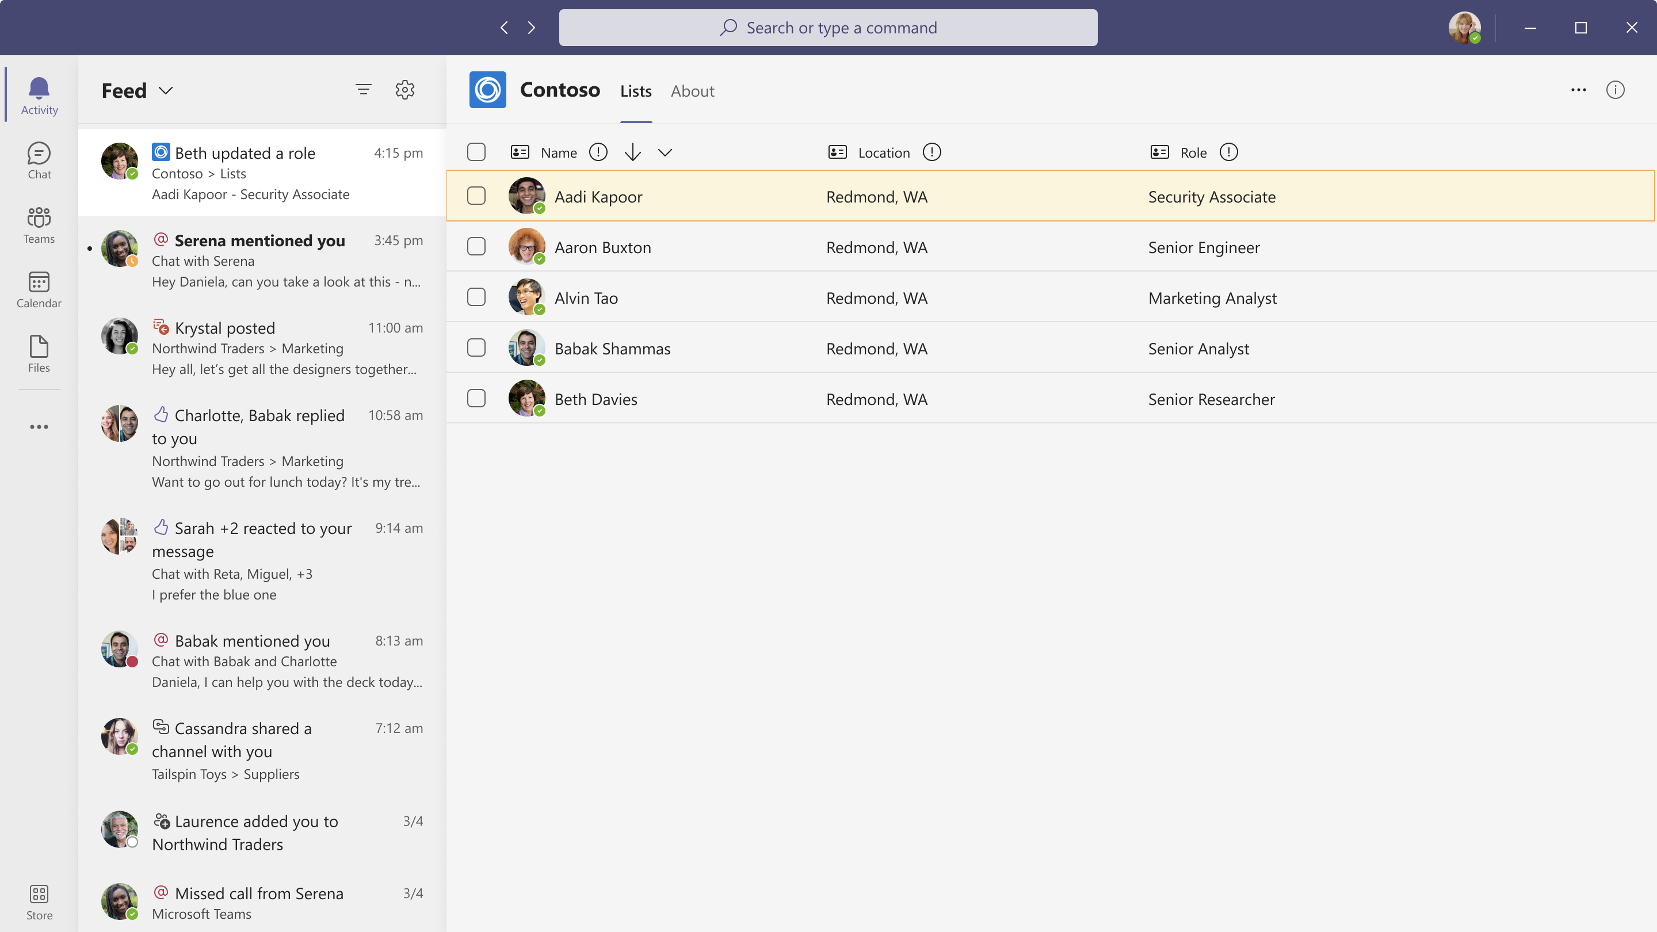Select all rows using header checkbox
The height and width of the screenshot is (932, 1657).
point(476,151)
